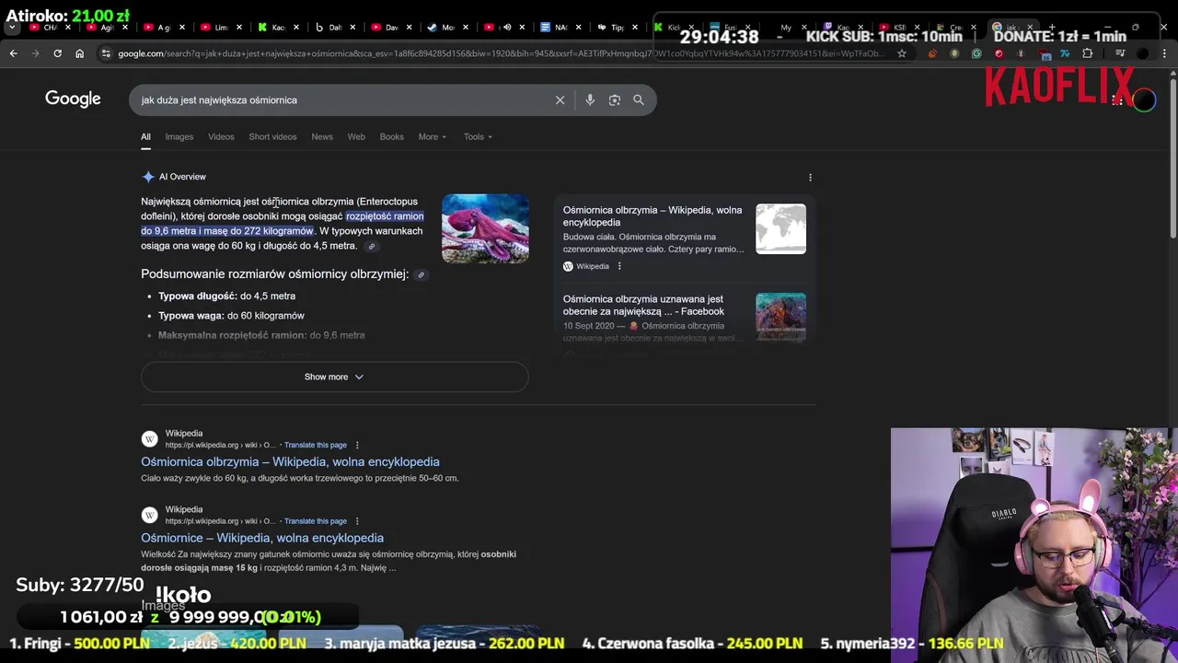
Task: Switch to Images results tab
Action: click(x=179, y=137)
